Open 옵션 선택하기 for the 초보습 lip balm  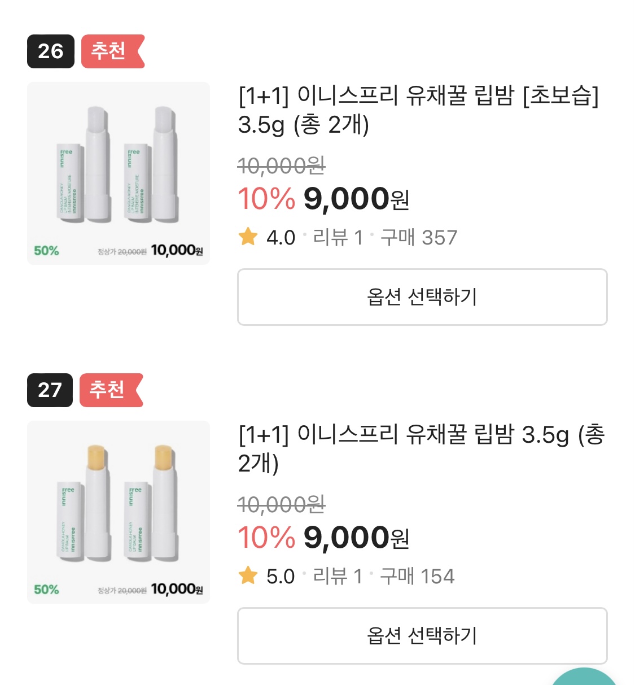tap(422, 297)
